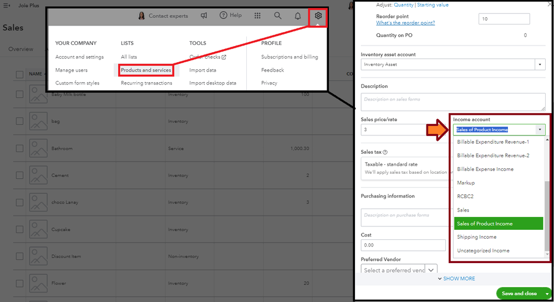The height and width of the screenshot is (302, 554).
Task: Check the Flower row checkbox
Action: tap(19, 283)
